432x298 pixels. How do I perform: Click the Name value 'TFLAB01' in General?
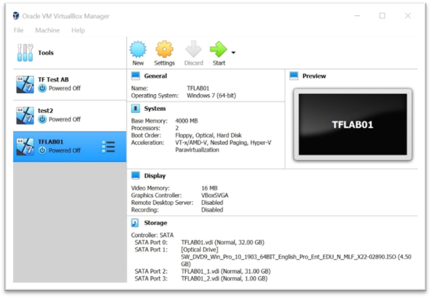coord(198,88)
